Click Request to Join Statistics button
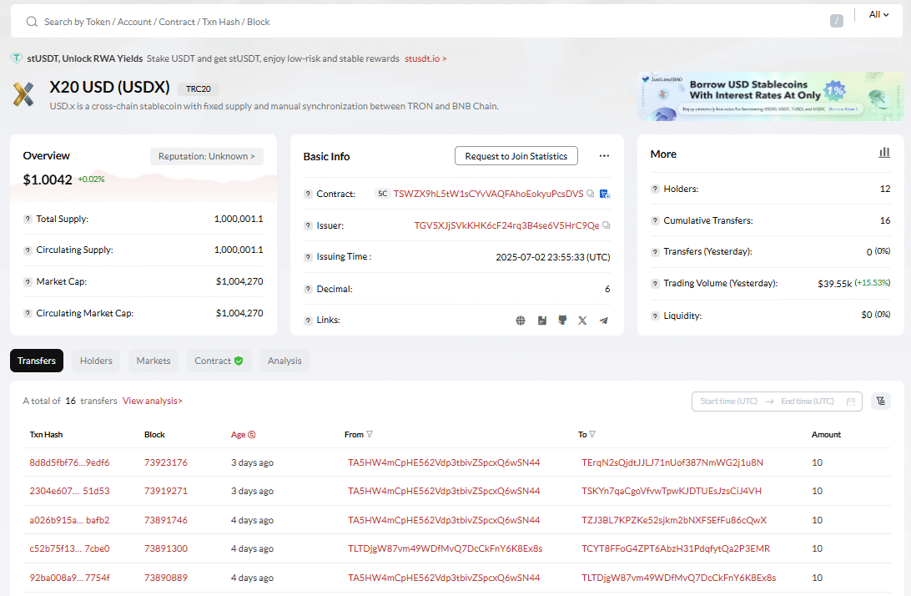The image size is (911, 596). pyautogui.click(x=516, y=156)
